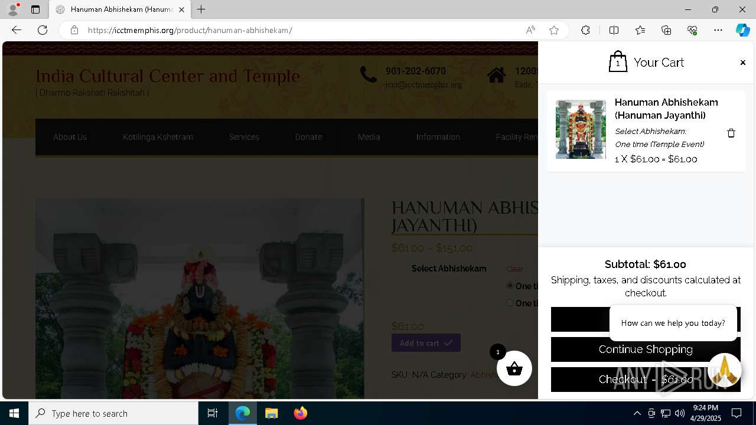
Task: Open the namaste chat assistant icon
Action: click(x=725, y=370)
